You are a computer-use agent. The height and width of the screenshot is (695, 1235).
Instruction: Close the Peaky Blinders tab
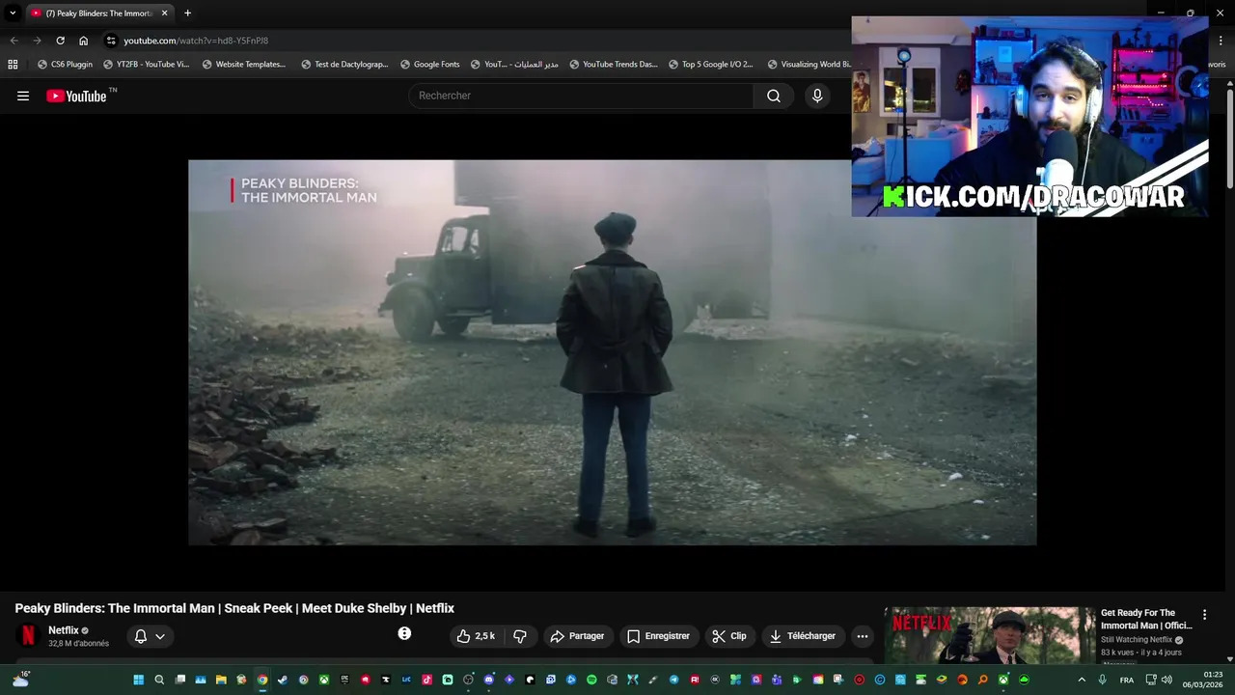(x=164, y=14)
